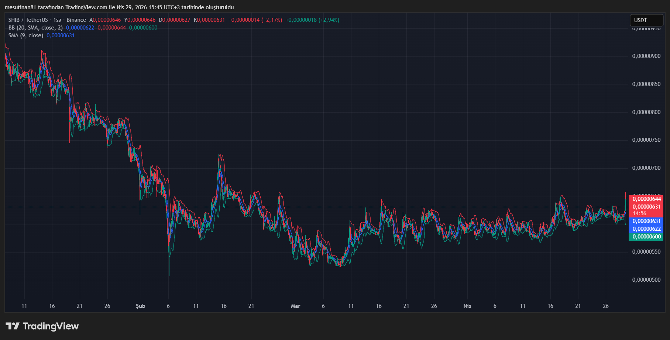Click the Mar marker on time axis
The width and height of the screenshot is (670, 340).
pos(295,306)
